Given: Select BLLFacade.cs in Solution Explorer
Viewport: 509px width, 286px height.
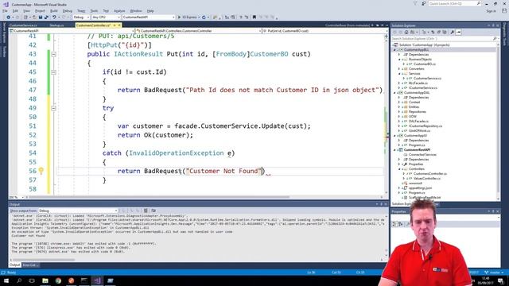Looking at the screenshot, I should (x=418, y=83).
